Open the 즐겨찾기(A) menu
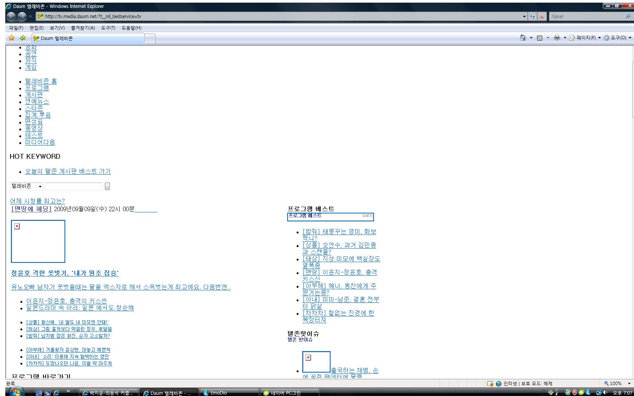The height and width of the screenshot is (396, 634). click(x=83, y=28)
